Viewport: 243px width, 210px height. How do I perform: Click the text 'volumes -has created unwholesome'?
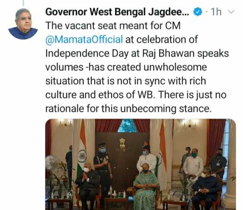(x=126, y=67)
